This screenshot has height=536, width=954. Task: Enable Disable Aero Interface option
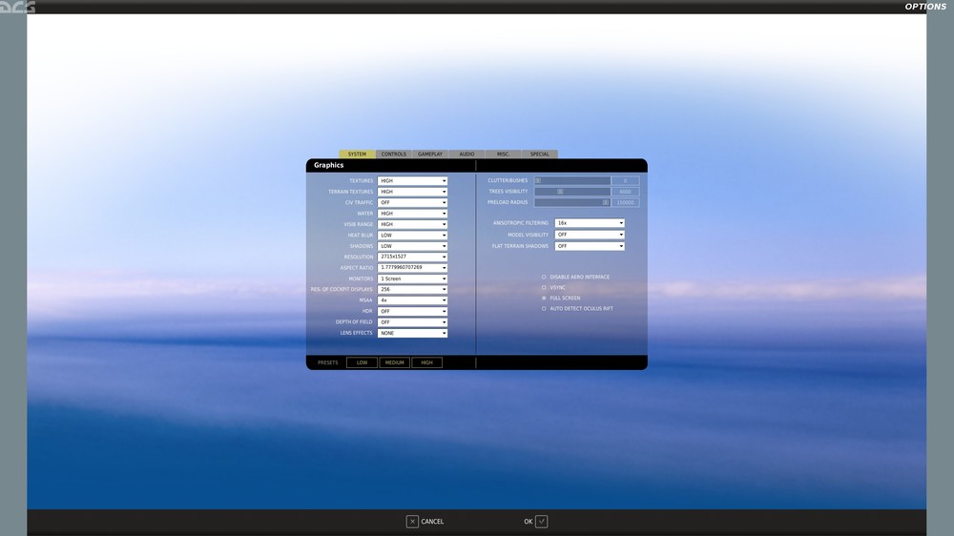[544, 277]
